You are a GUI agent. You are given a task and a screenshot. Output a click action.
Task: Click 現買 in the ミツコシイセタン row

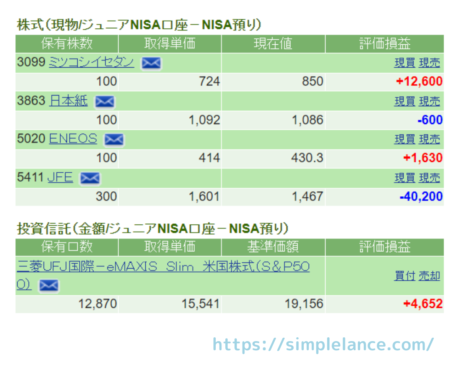[405, 63]
